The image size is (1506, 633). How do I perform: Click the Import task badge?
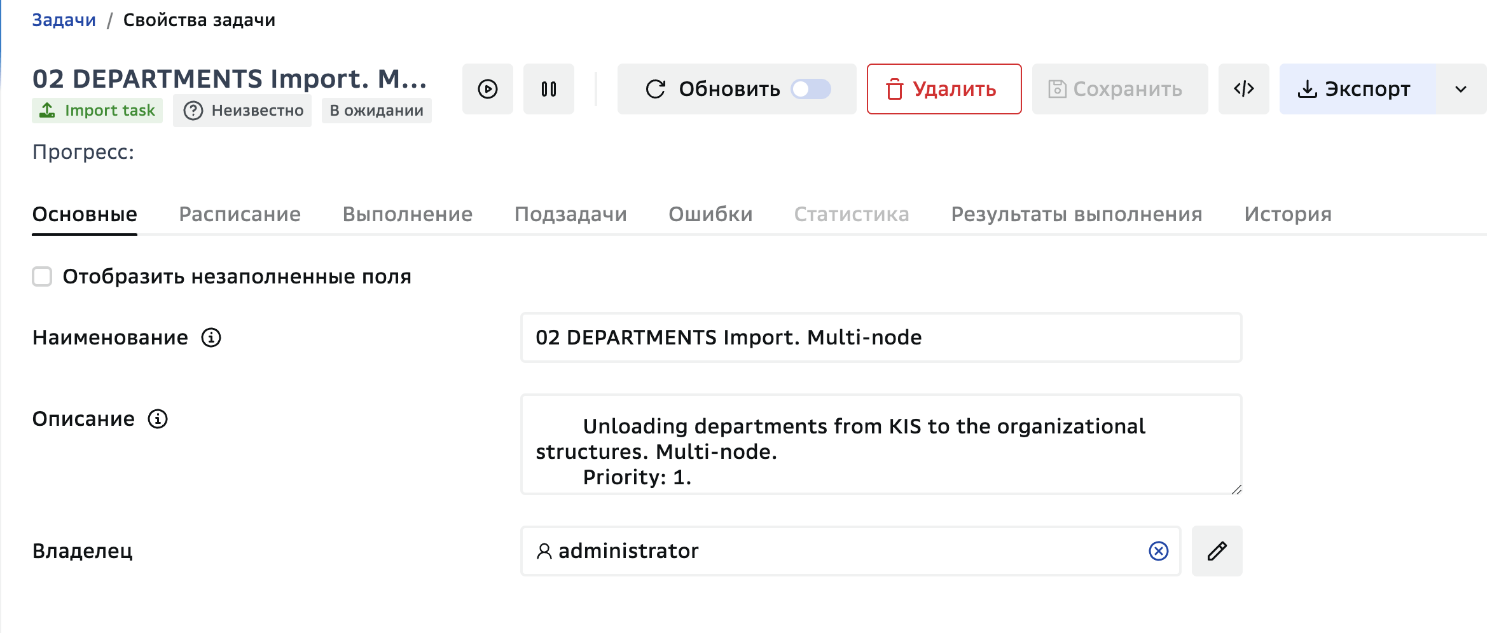[97, 111]
